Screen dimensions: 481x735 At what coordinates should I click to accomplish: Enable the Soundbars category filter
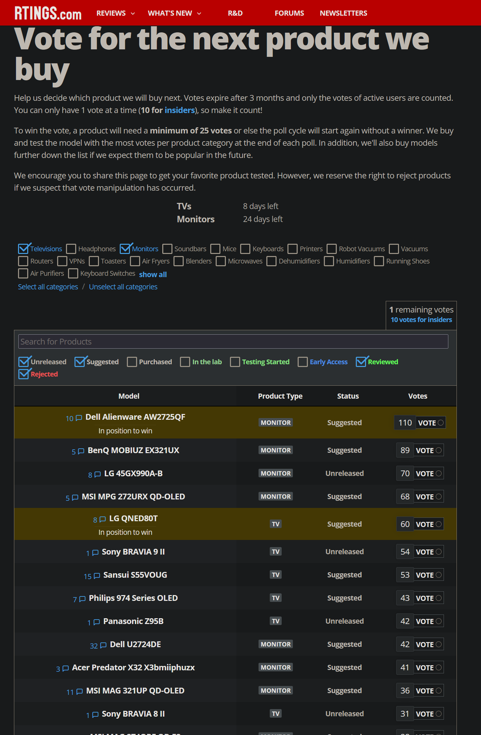pyautogui.click(x=167, y=249)
